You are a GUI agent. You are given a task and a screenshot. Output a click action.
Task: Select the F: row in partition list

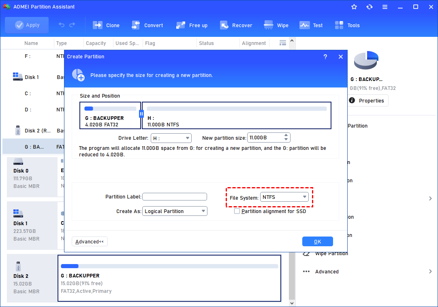[34, 56]
